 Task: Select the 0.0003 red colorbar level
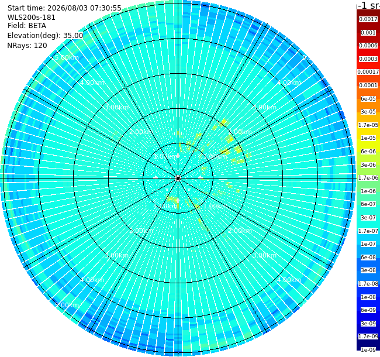(x=368, y=59)
